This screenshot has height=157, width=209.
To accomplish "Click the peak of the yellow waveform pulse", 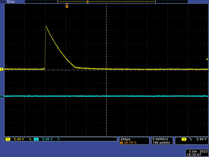I will pyautogui.click(x=46, y=26).
